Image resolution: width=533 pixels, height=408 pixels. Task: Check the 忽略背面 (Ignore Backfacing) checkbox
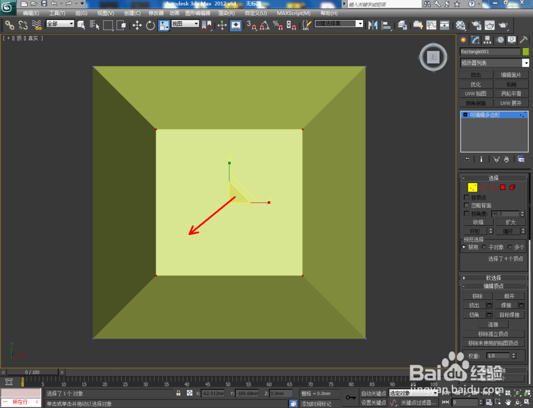(x=466, y=205)
